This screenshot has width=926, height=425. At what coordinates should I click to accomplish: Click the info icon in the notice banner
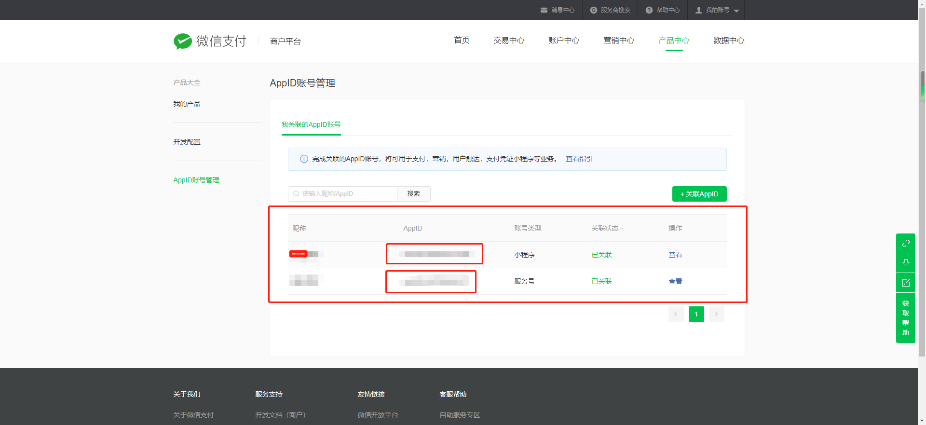[304, 159]
